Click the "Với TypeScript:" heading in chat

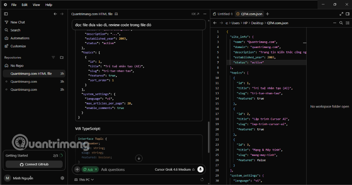(x=88, y=129)
